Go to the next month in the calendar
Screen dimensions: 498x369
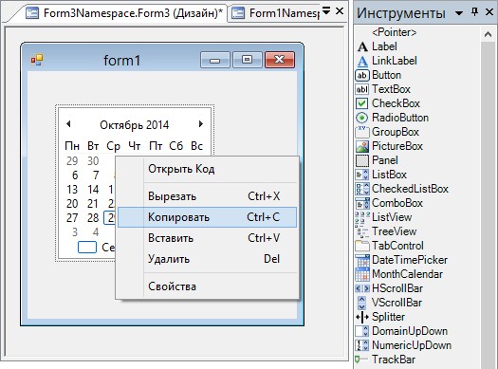coord(201,124)
